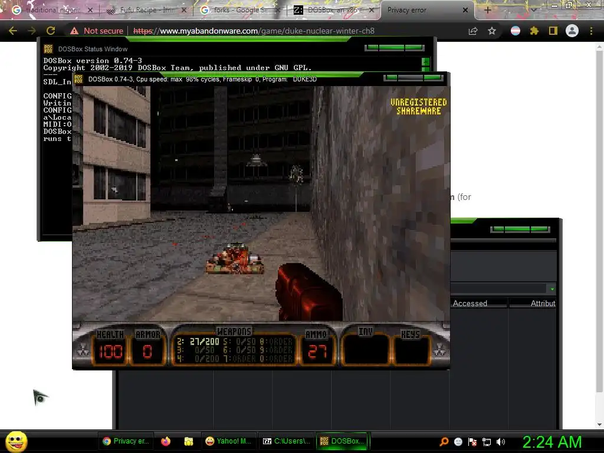Screen dimensions: 604x453
Task: Click the orange magnifier tray icon
Action: click(444, 441)
